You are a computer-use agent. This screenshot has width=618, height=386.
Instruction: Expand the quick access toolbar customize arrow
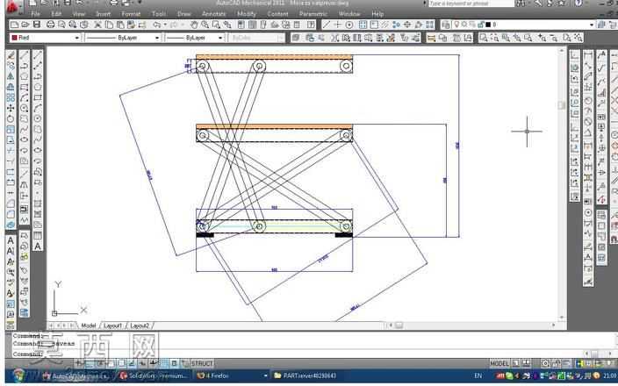(140, 4)
